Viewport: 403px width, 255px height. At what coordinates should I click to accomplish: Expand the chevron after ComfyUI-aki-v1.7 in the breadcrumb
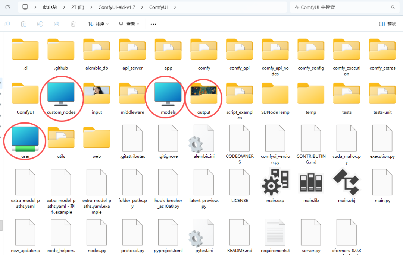pyautogui.click(x=142, y=7)
